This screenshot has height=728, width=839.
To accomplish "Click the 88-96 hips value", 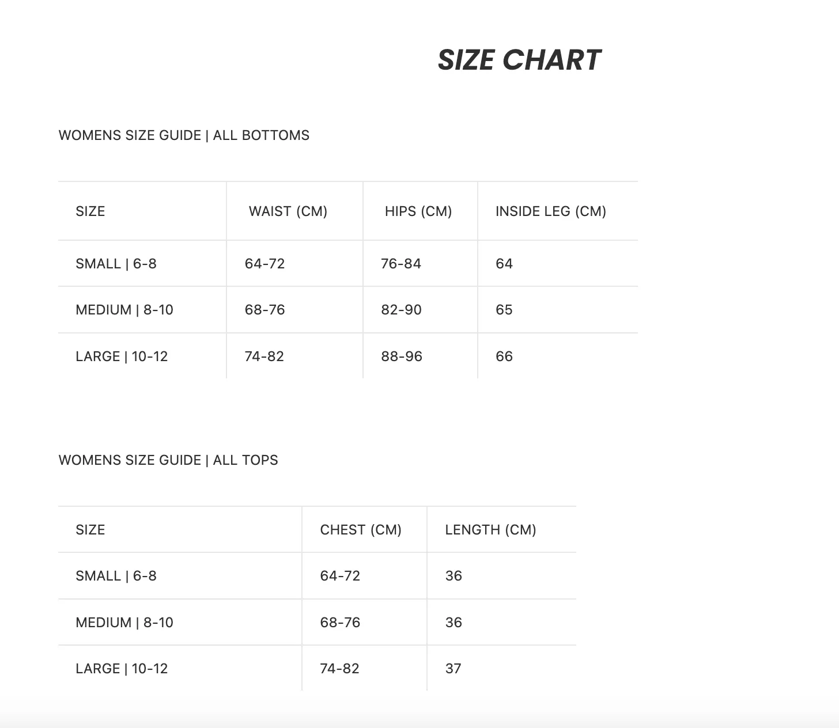I will point(402,357).
